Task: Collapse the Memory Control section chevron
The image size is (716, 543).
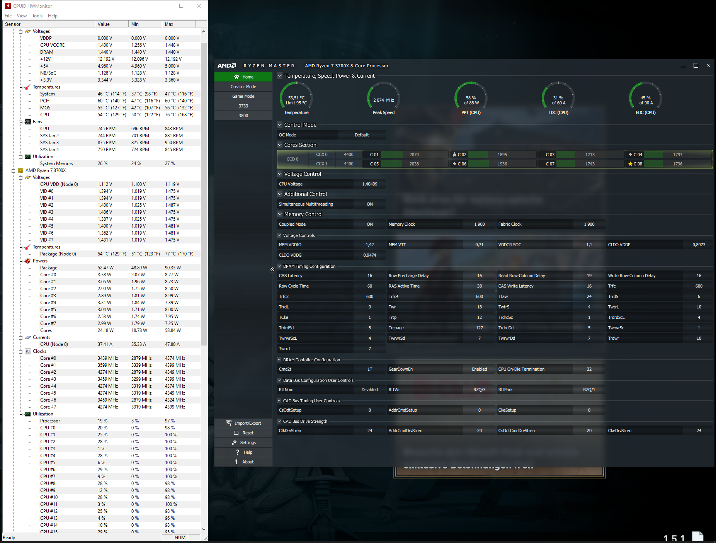Action: pyautogui.click(x=280, y=214)
